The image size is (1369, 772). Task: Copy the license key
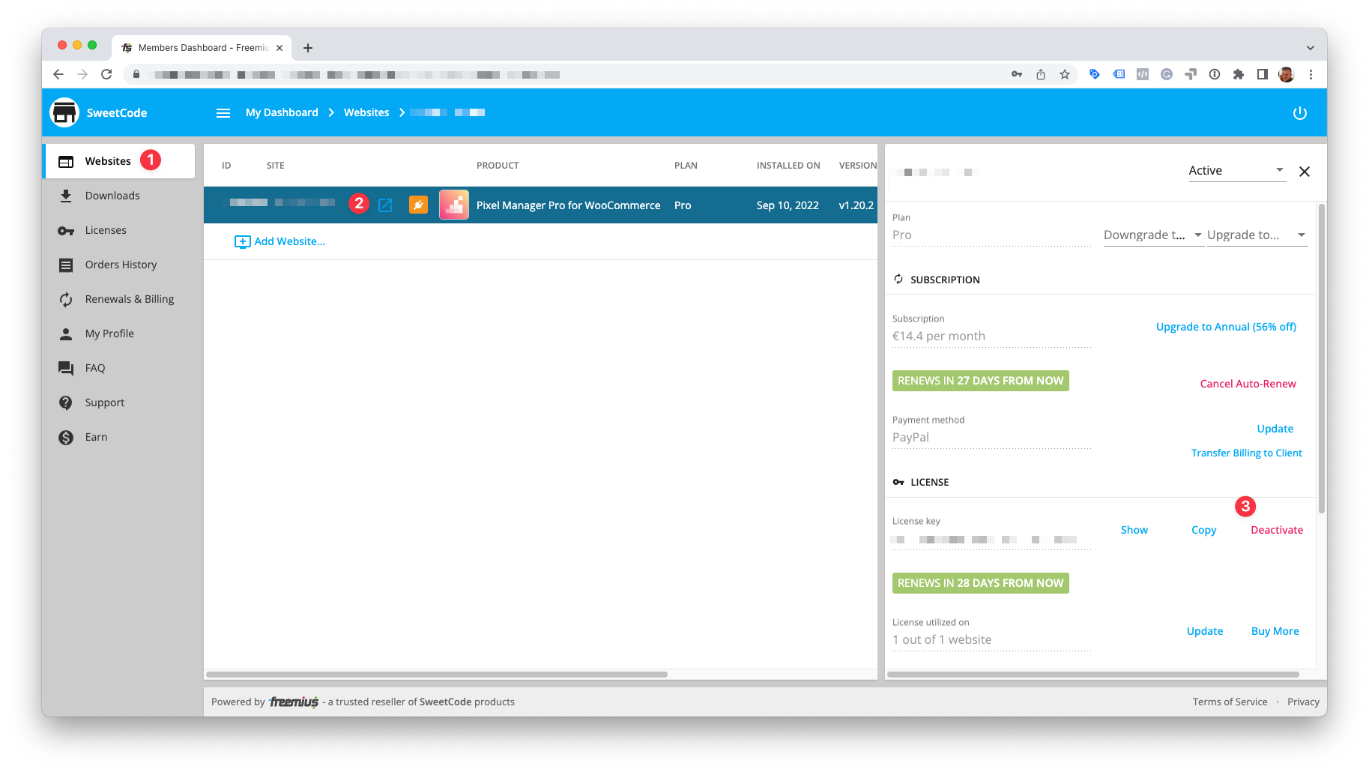click(1203, 530)
